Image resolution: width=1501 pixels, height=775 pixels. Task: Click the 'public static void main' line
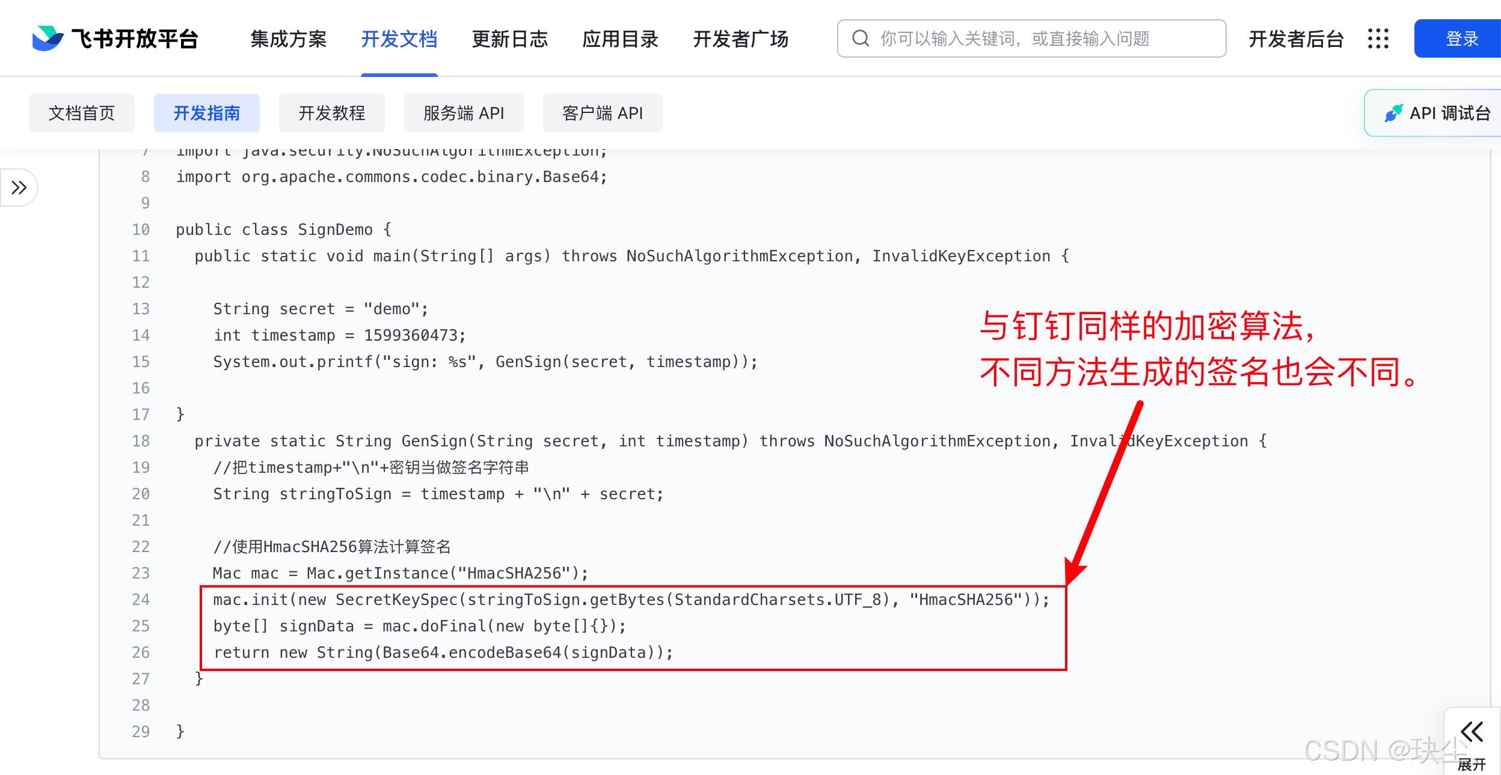click(x=632, y=256)
